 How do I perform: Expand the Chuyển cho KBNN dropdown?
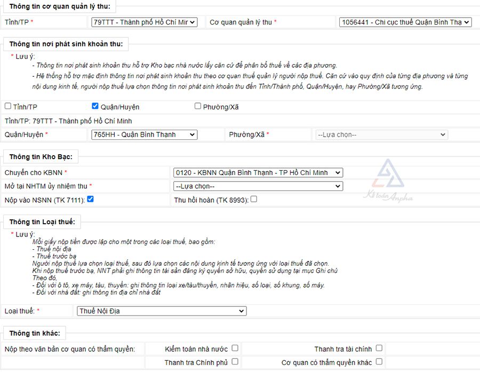point(258,172)
